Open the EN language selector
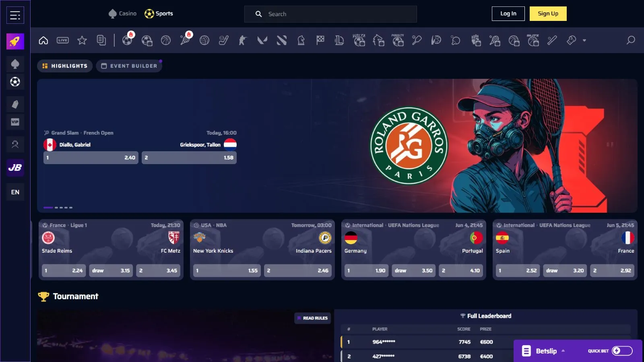The height and width of the screenshot is (362, 644). (x=15, y=192)
